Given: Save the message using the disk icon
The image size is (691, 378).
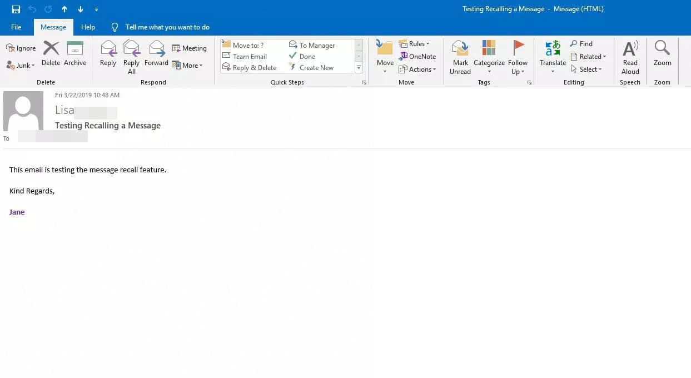Looking at the screenshot, I should 16,9.
